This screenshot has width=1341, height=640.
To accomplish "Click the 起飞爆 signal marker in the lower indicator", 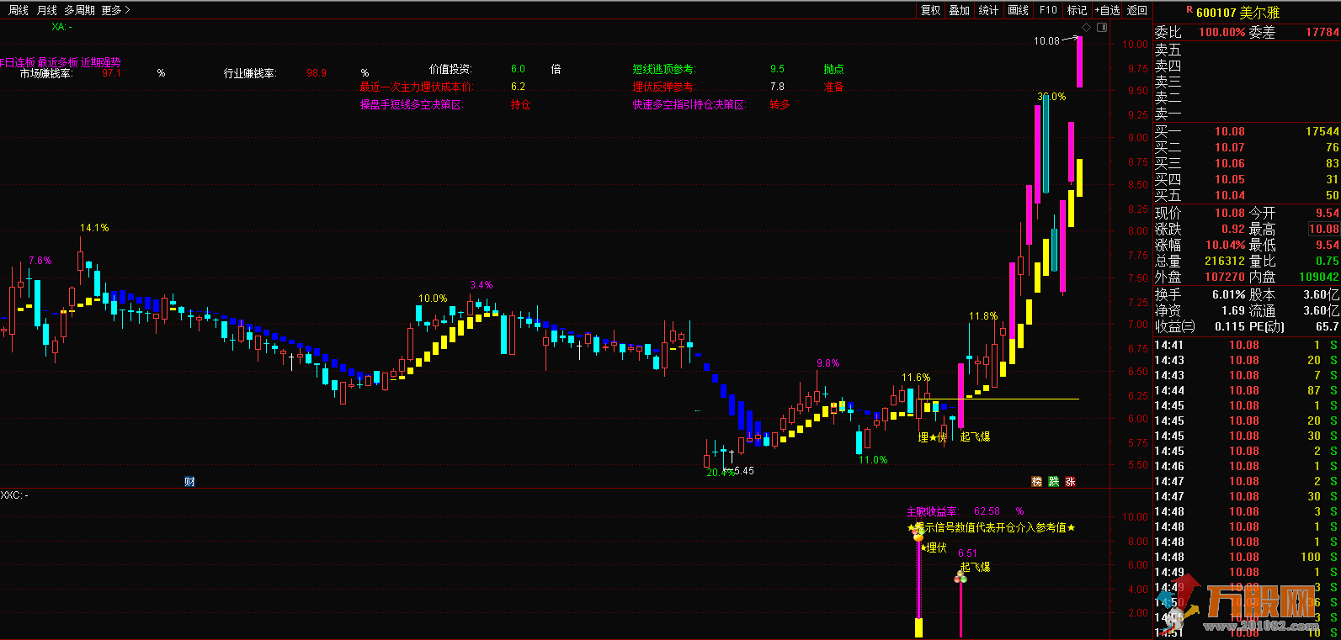I will point(975,567).
